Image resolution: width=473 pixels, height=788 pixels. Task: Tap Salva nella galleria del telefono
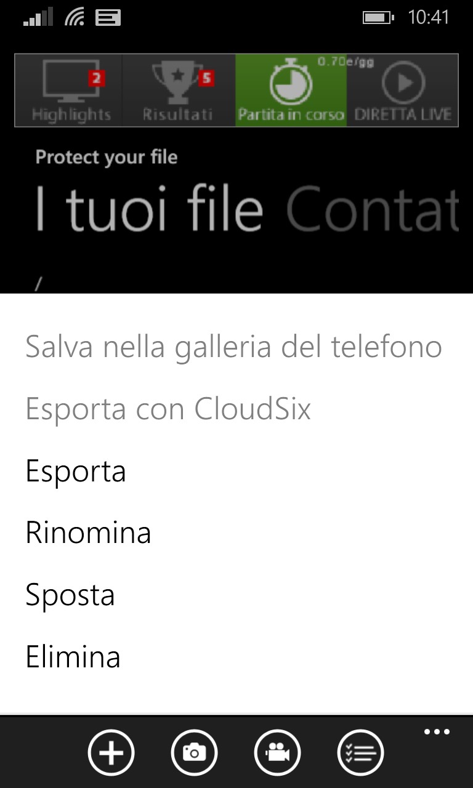click(233, 347)
